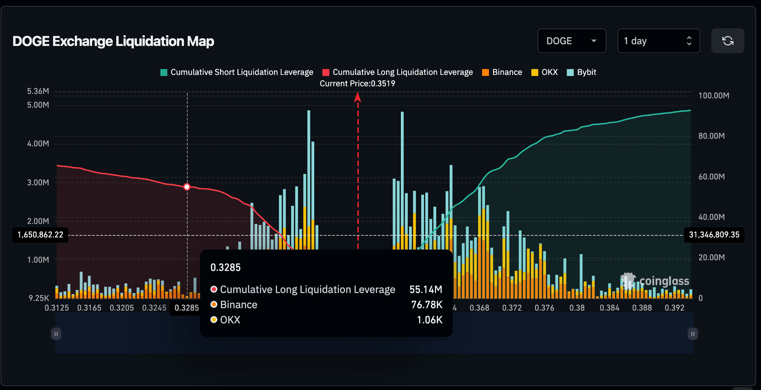
Task: Click the Current Price:0.3519 label
Action: (x=357, y=83)
